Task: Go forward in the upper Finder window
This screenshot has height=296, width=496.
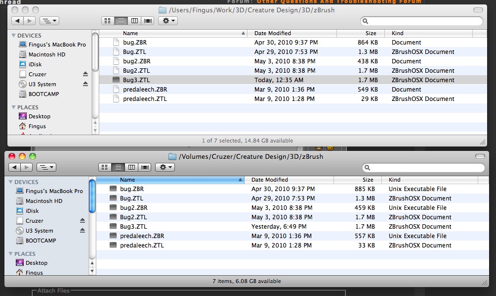Action: coord(30,21)
